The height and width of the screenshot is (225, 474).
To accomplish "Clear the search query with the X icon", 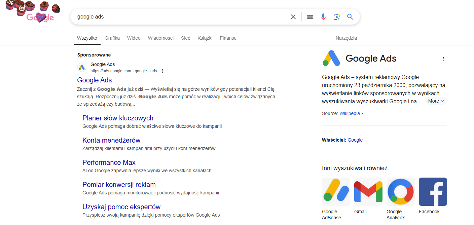I will [293, 17].
